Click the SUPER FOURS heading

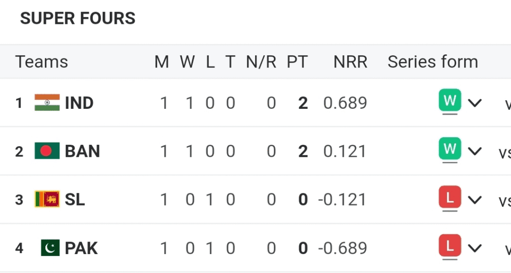77,18
